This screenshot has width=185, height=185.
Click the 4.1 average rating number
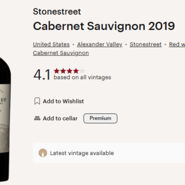click(42, 74)
